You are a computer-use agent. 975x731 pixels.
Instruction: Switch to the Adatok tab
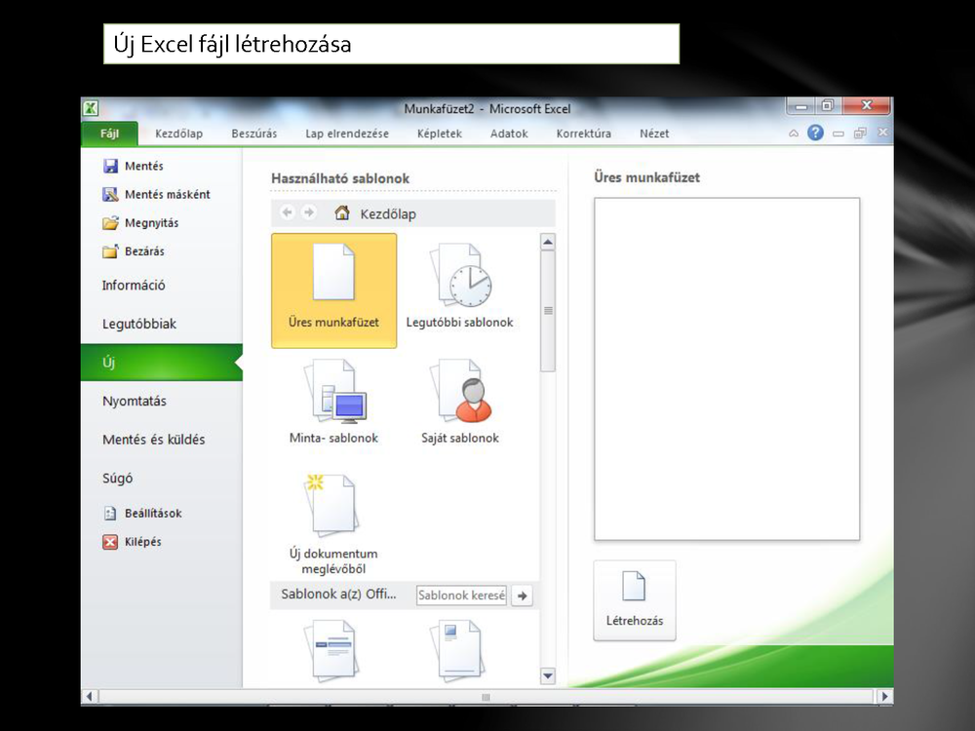[x=509, y=134]
